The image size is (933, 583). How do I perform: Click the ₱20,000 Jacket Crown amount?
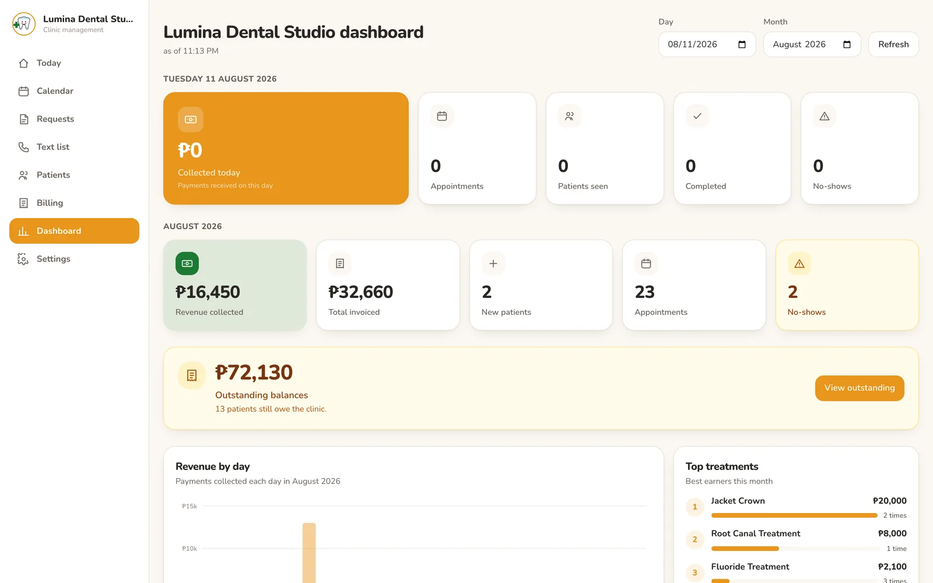[890, 501]
